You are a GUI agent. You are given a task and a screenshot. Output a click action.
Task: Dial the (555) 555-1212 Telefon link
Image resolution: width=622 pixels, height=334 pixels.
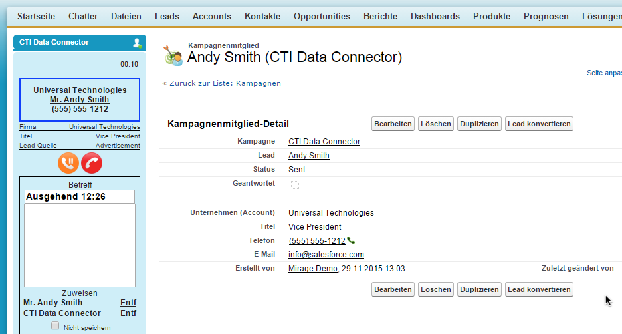pyautogui.click(x=317, y=241)
